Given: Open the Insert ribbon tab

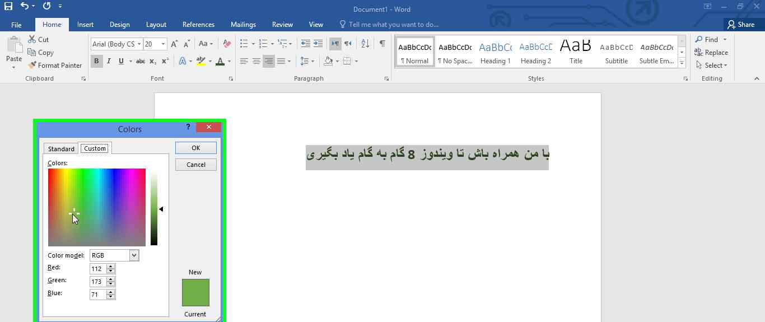Looking at the screenshot, I should tap(85, 25).
